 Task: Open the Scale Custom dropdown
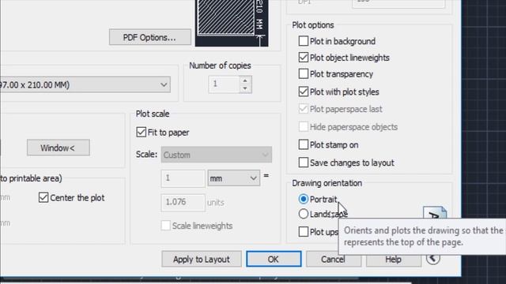[x=216, y=155]
